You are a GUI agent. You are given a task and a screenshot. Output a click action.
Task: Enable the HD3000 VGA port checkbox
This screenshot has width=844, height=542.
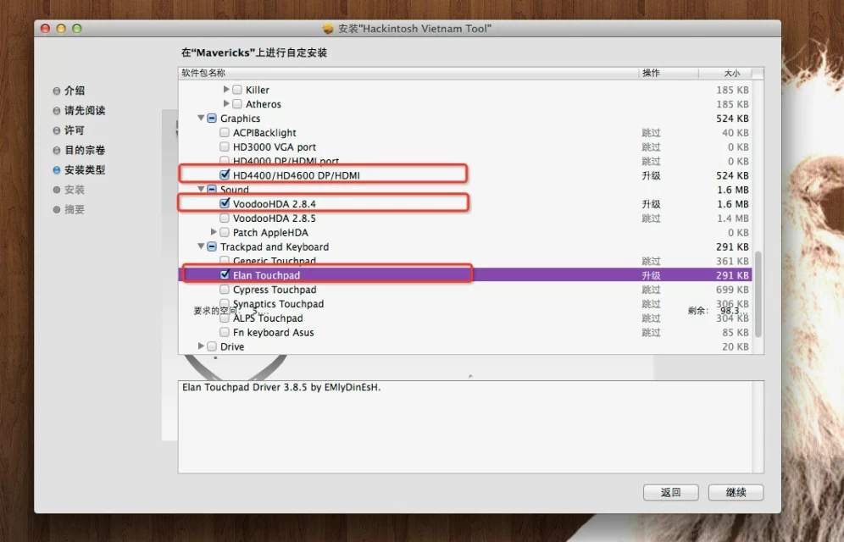coord(225,147)
